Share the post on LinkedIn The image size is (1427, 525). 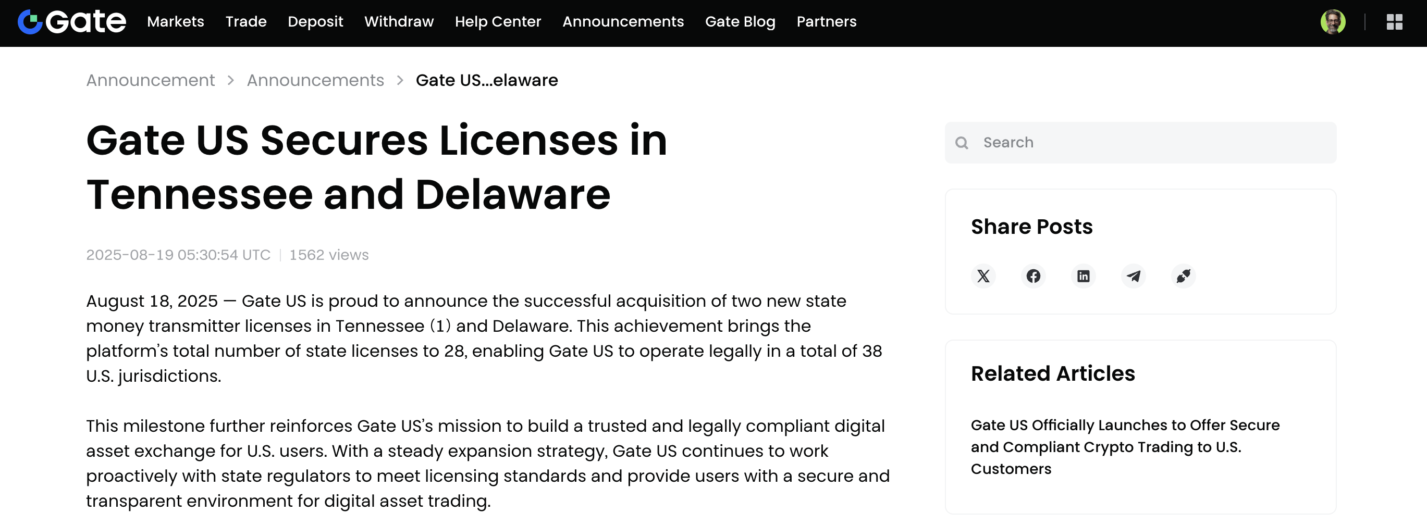point(1083,276)
